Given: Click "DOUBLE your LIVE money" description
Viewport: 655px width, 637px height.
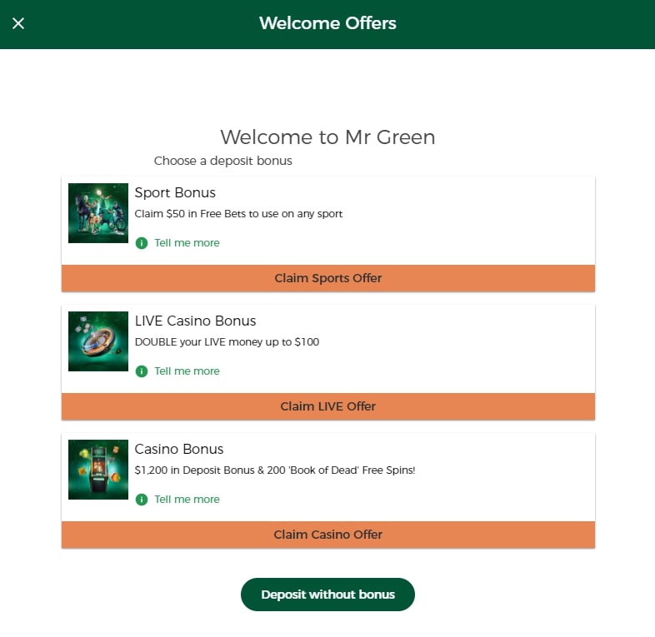Looking at the screenshot, I should coord(227,342).
